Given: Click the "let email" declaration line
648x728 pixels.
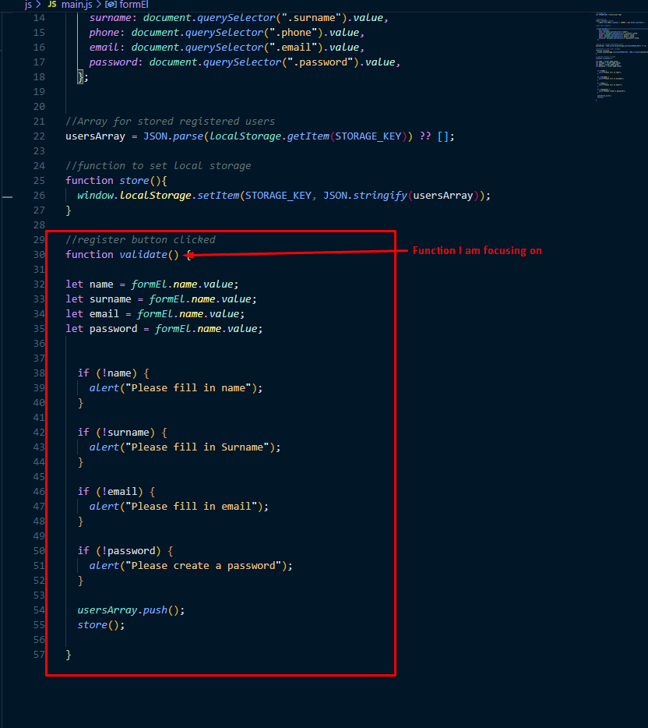Looking at the screenshot, I should (155, 314).
